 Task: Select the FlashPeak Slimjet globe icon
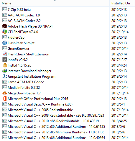pyautogui.click(x=4, y=43)
